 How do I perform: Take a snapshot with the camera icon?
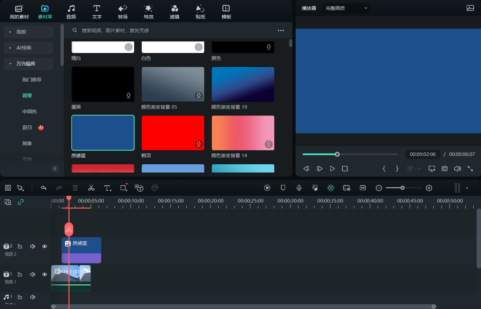click(445, 168)
